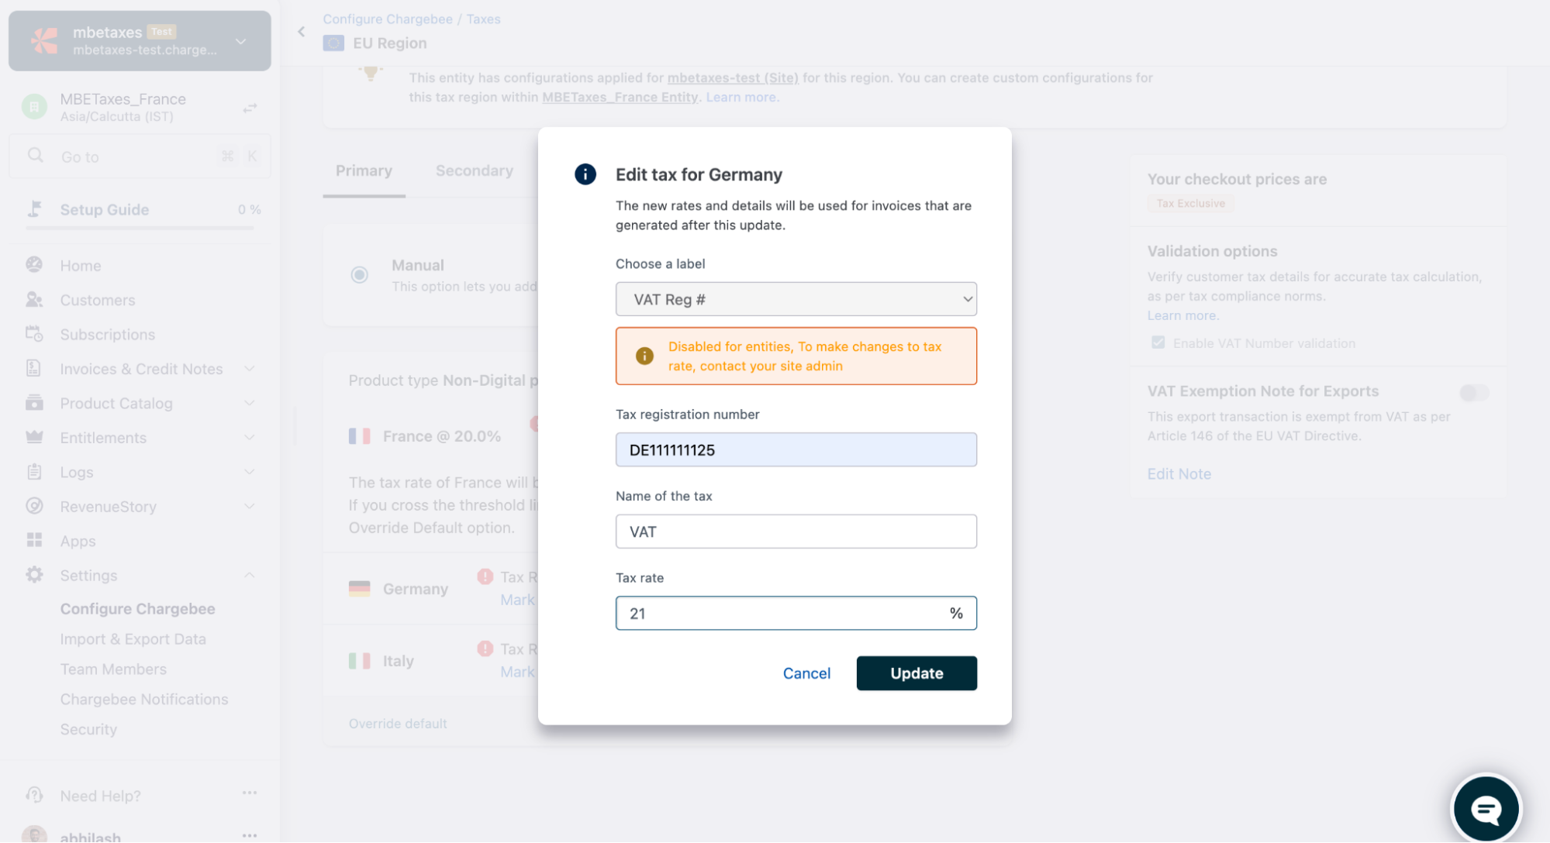Switch to the Secondary tab
Image resolution: width=1550 pixels, height=843 pixels.
[474, 170]
